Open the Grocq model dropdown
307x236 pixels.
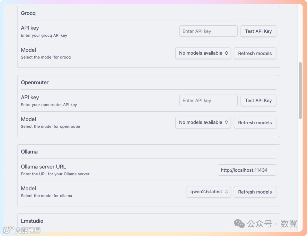pyautogui.click(x=203, y=53)
